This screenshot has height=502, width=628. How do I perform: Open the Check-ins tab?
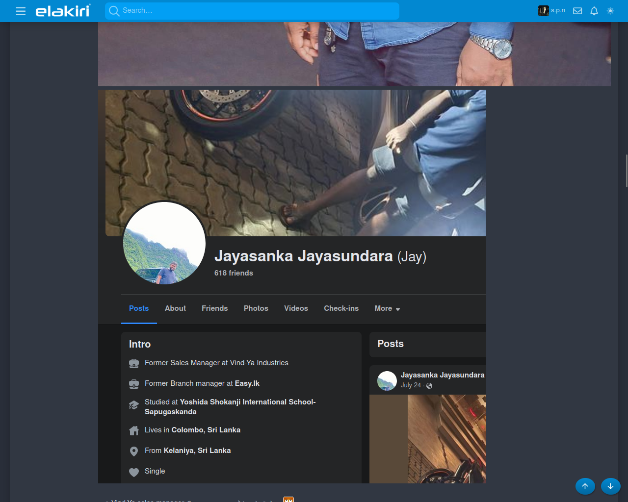click(x=341, y=308)
